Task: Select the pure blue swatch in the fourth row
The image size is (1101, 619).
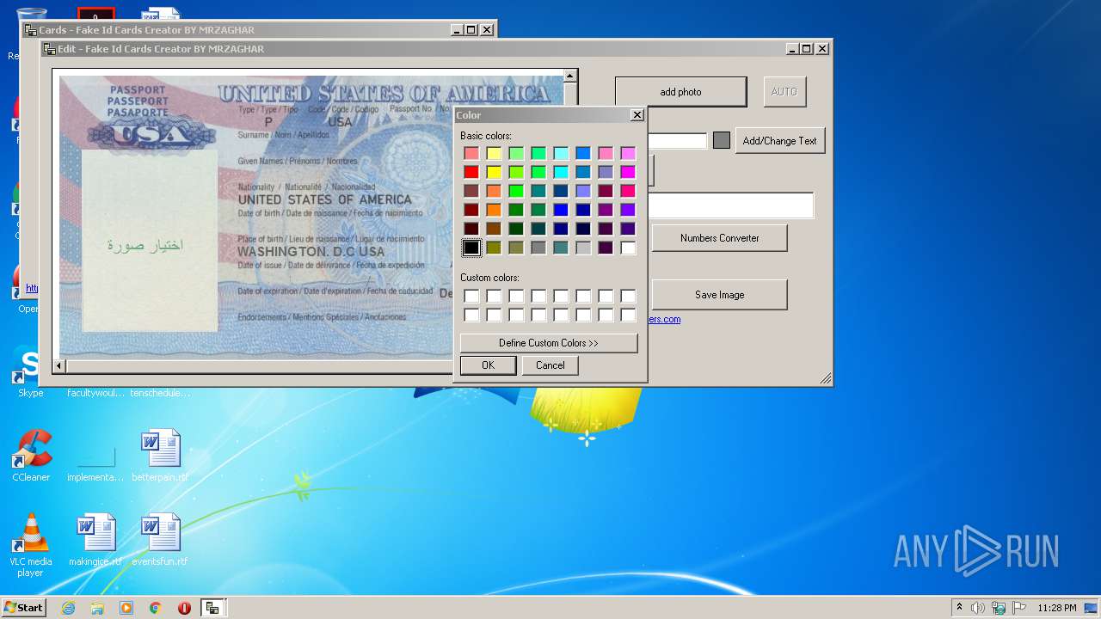Action: pyautogui.click(x=561, y=210)
